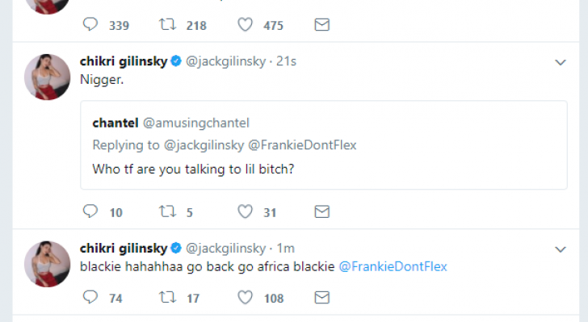Like the tweet with 475 likes
Screen dimensions: 588x322
coord(245,25)
